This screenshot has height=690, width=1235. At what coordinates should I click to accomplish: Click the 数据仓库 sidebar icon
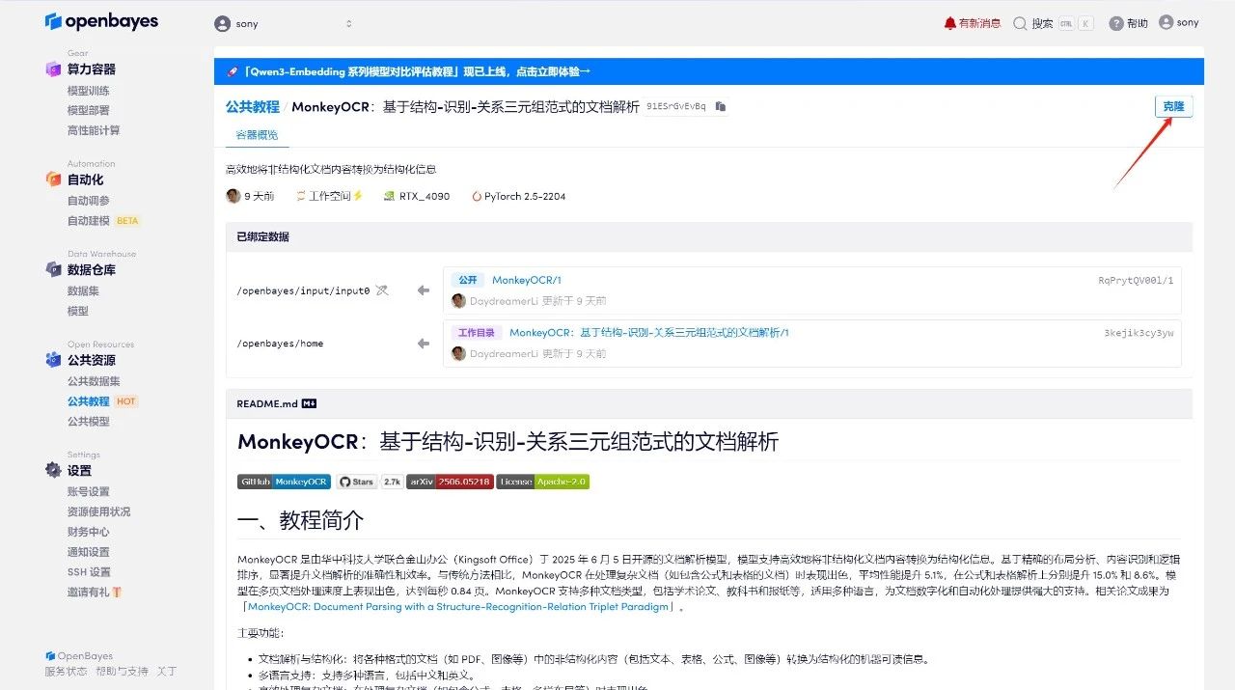tap(53, 270)
